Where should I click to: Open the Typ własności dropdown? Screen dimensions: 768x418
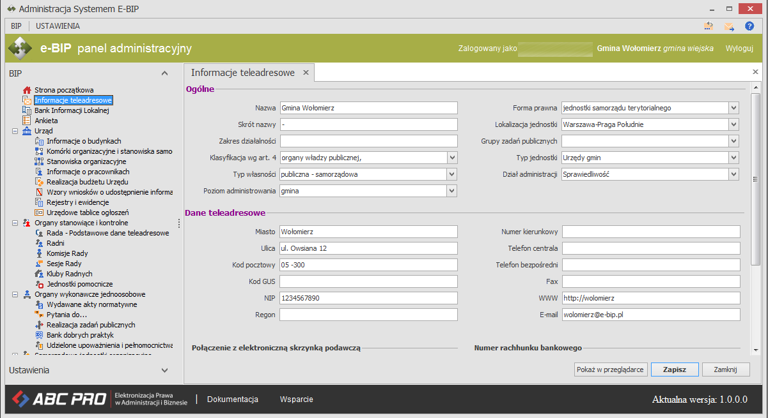pos(452,174)
